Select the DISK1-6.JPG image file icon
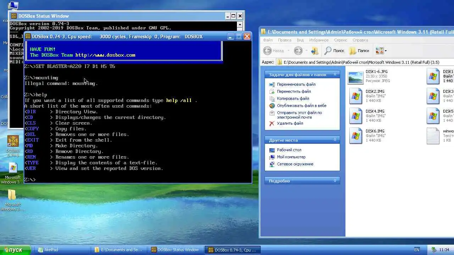The width and height of the screenshot is (454, 255). point(355,77)
